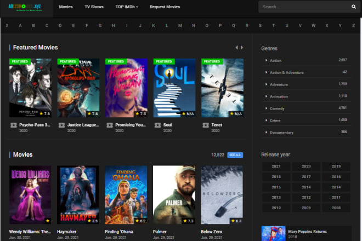Open the Mary Poppins Returns thumbnail

(x=273, y=233)
